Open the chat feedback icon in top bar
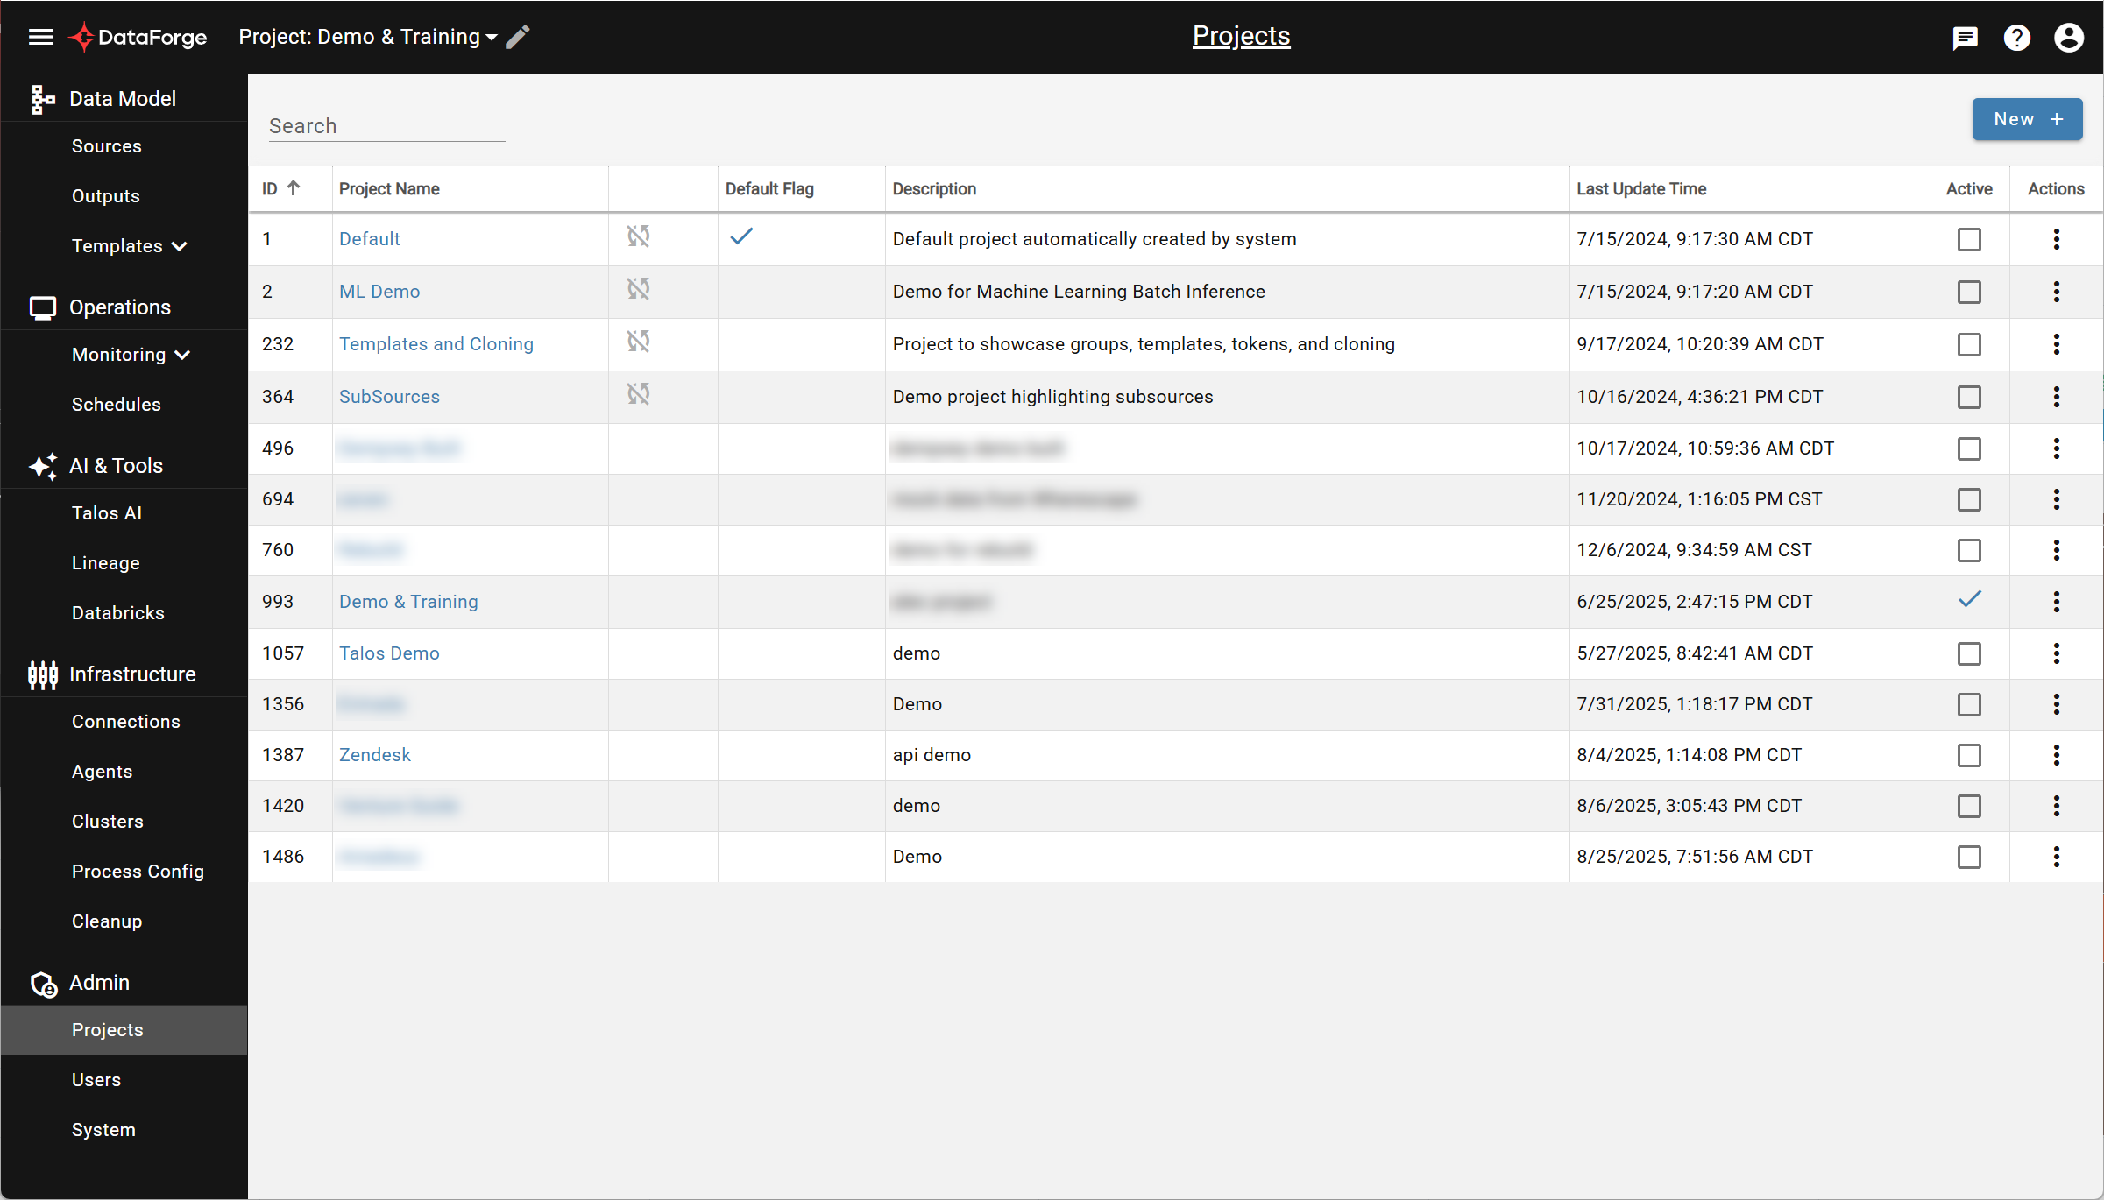Viewport: 2104px width, 1200px height. pos(1965,37)
